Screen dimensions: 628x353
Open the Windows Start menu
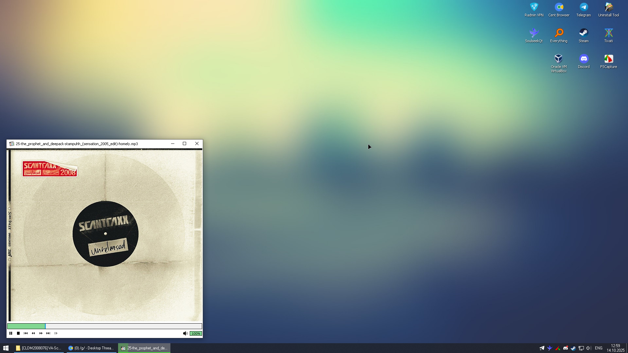pyautogui.click(x=6, y=348)
